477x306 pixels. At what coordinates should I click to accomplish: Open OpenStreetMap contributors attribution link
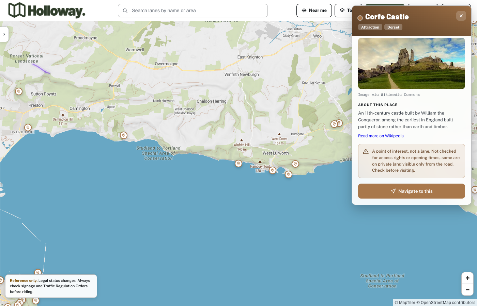446,303
